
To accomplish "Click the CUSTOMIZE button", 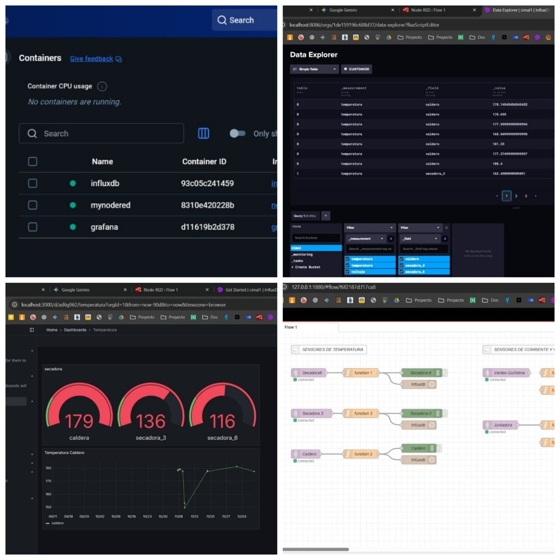I will [x=357, y=69].
